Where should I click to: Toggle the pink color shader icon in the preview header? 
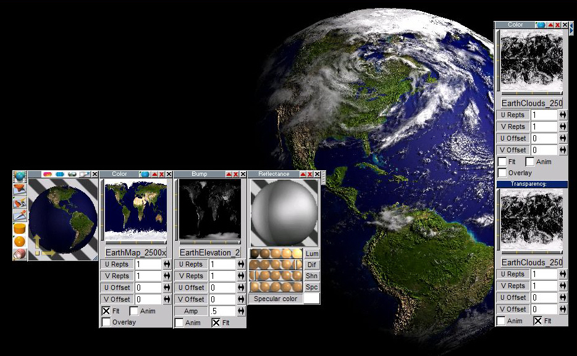pyautogui.click(x=48, y=174)
